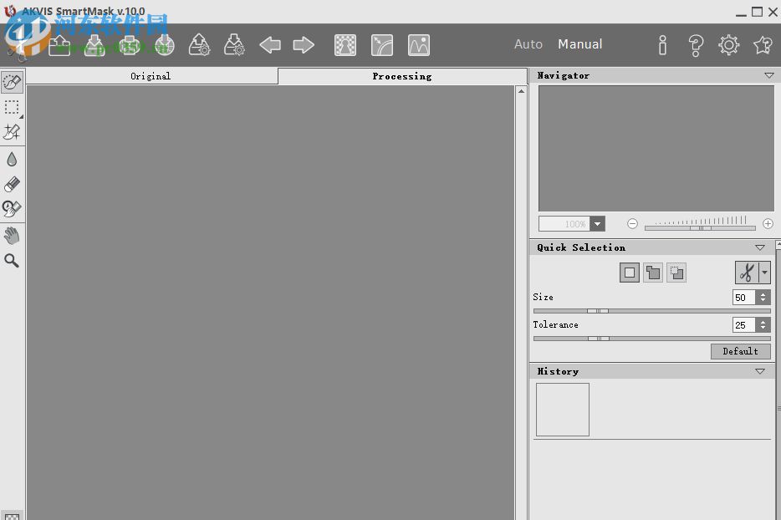Screen dimensions: 781x520
Task: Open the scissors tool dropdown arrow
Action: 764,273
